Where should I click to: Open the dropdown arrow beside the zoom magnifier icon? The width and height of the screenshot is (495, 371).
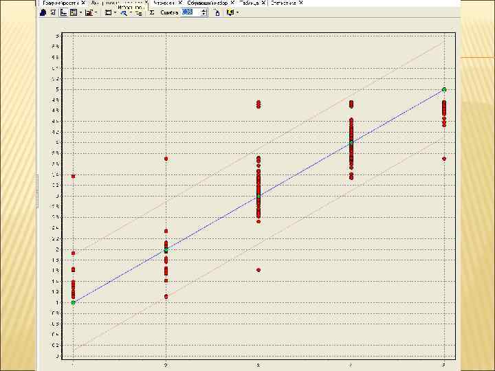[131, 12]
